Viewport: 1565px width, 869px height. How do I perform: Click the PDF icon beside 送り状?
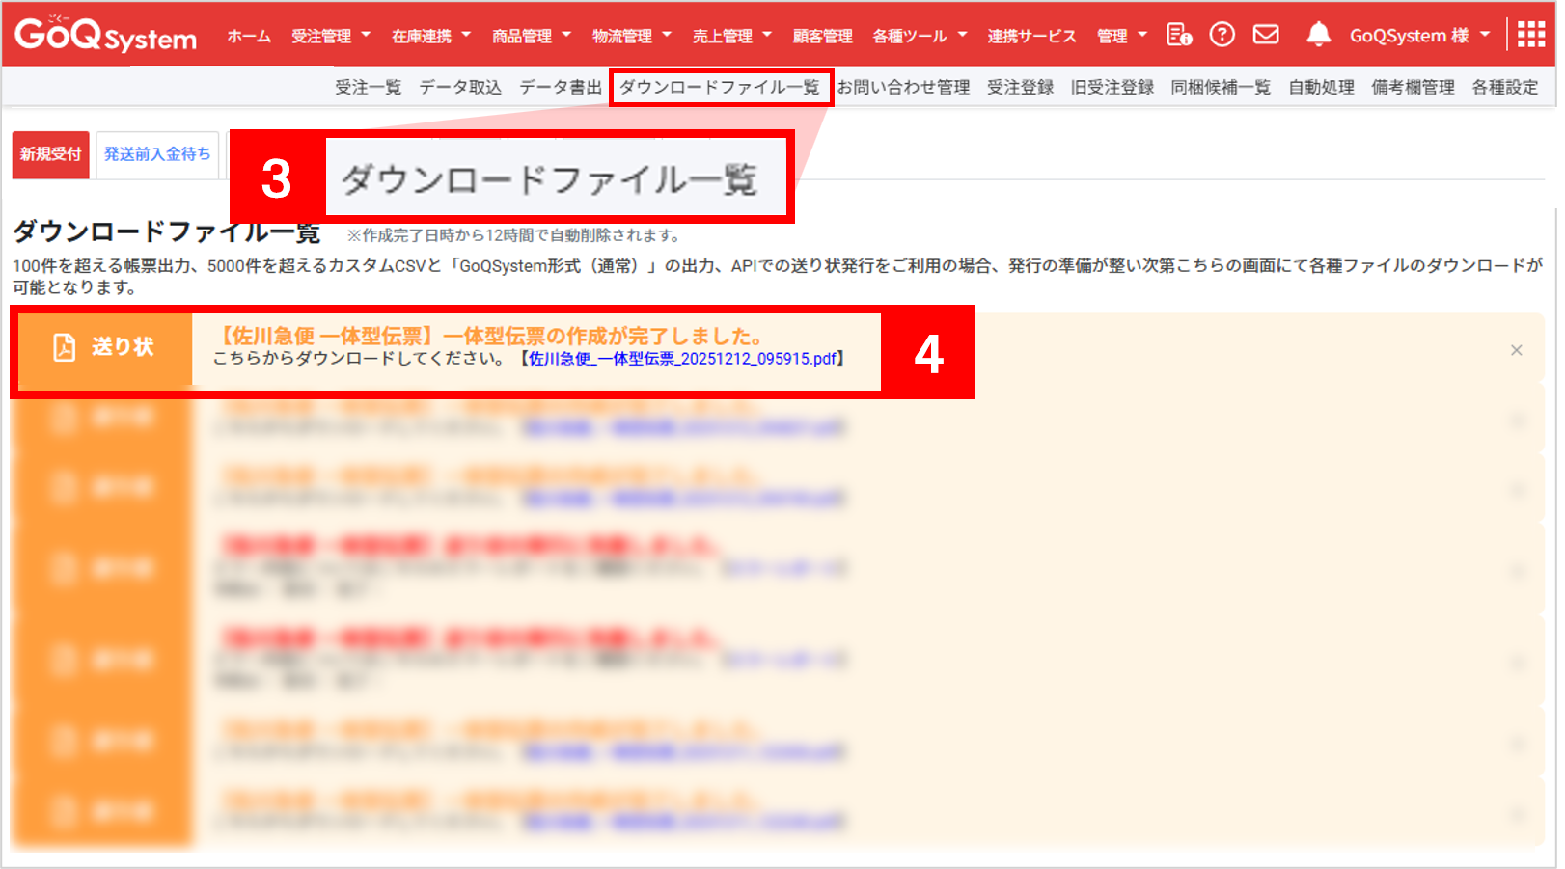coord(65,347)
